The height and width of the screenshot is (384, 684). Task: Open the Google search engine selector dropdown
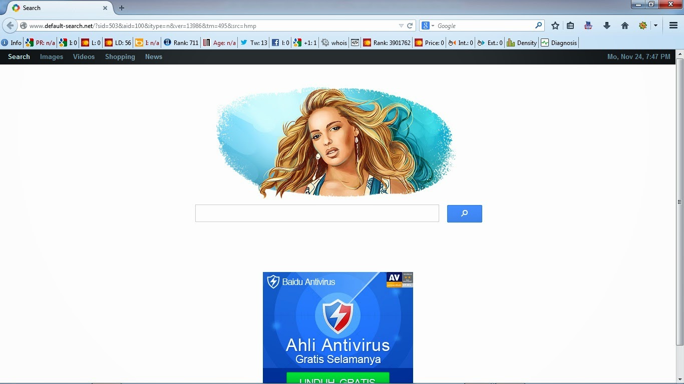click(429, 26)
